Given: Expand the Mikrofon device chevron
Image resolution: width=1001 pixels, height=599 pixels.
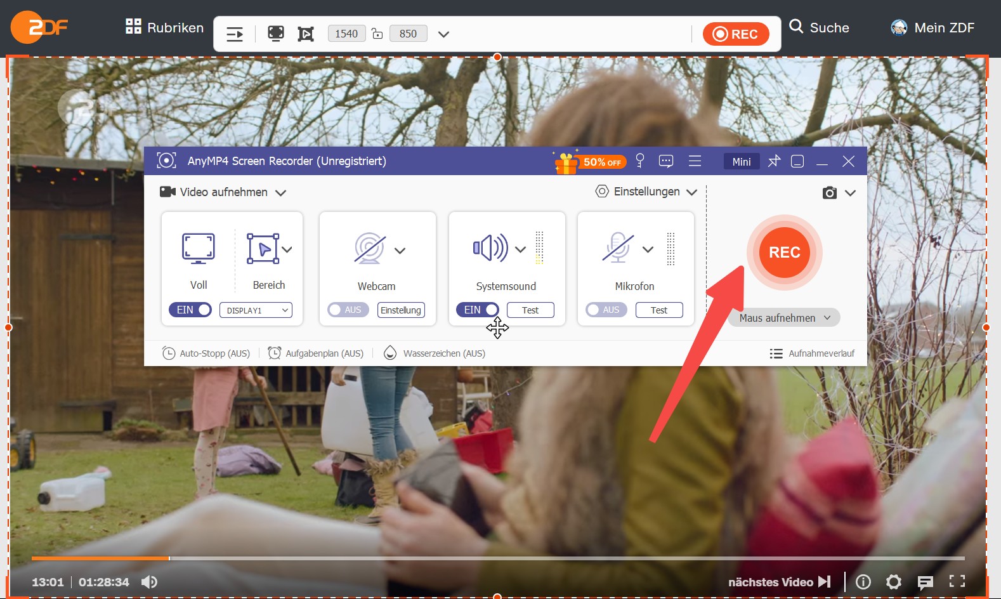Looking at the screenshot, I should [x=648, y=249].
